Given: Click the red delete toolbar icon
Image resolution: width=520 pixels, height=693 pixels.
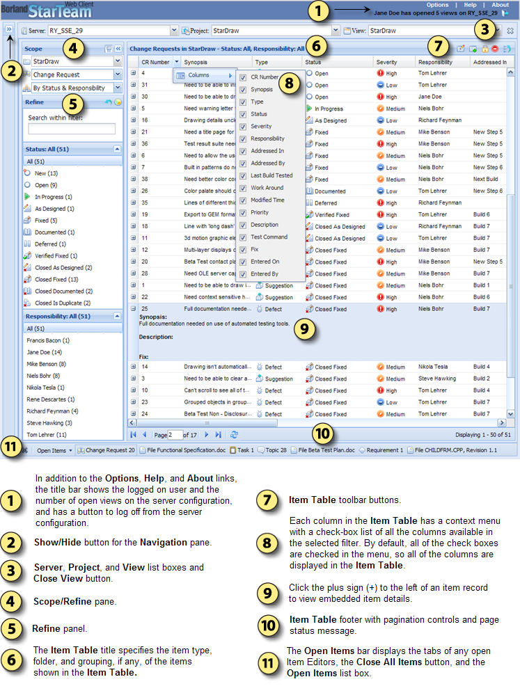Looking at the screenshot, I should click(x=495, y=49).
